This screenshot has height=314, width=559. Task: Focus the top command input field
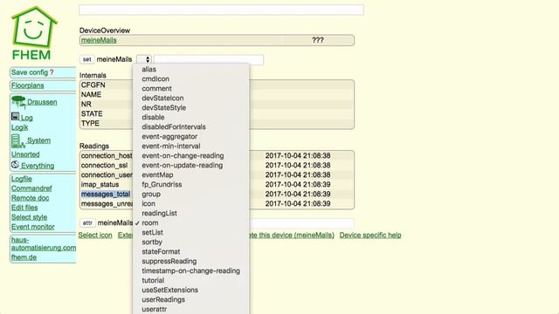tap(221, 10)
